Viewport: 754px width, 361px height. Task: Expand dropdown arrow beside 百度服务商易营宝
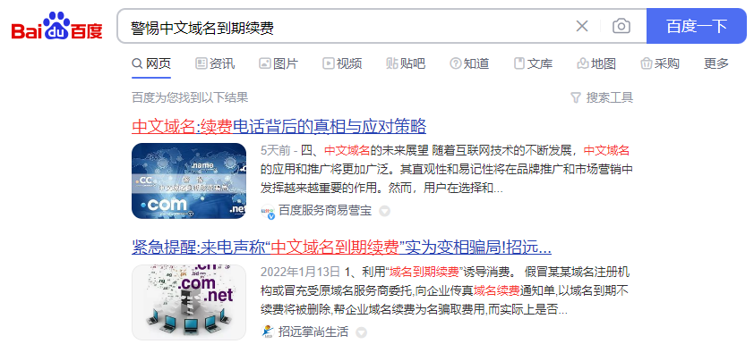click(384, 211)
